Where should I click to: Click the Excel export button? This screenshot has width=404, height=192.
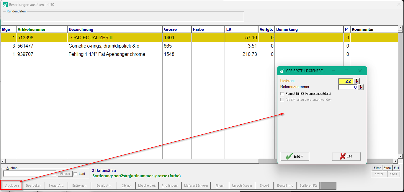[387, 168]
